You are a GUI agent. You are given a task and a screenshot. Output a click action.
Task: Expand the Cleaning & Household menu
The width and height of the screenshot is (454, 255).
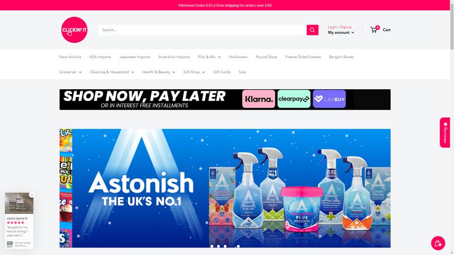[112, 72]
